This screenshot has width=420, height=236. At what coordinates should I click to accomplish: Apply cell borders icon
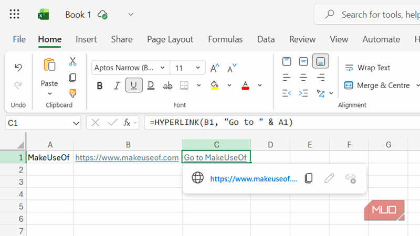pyautogui.click(x=184, y=85)
